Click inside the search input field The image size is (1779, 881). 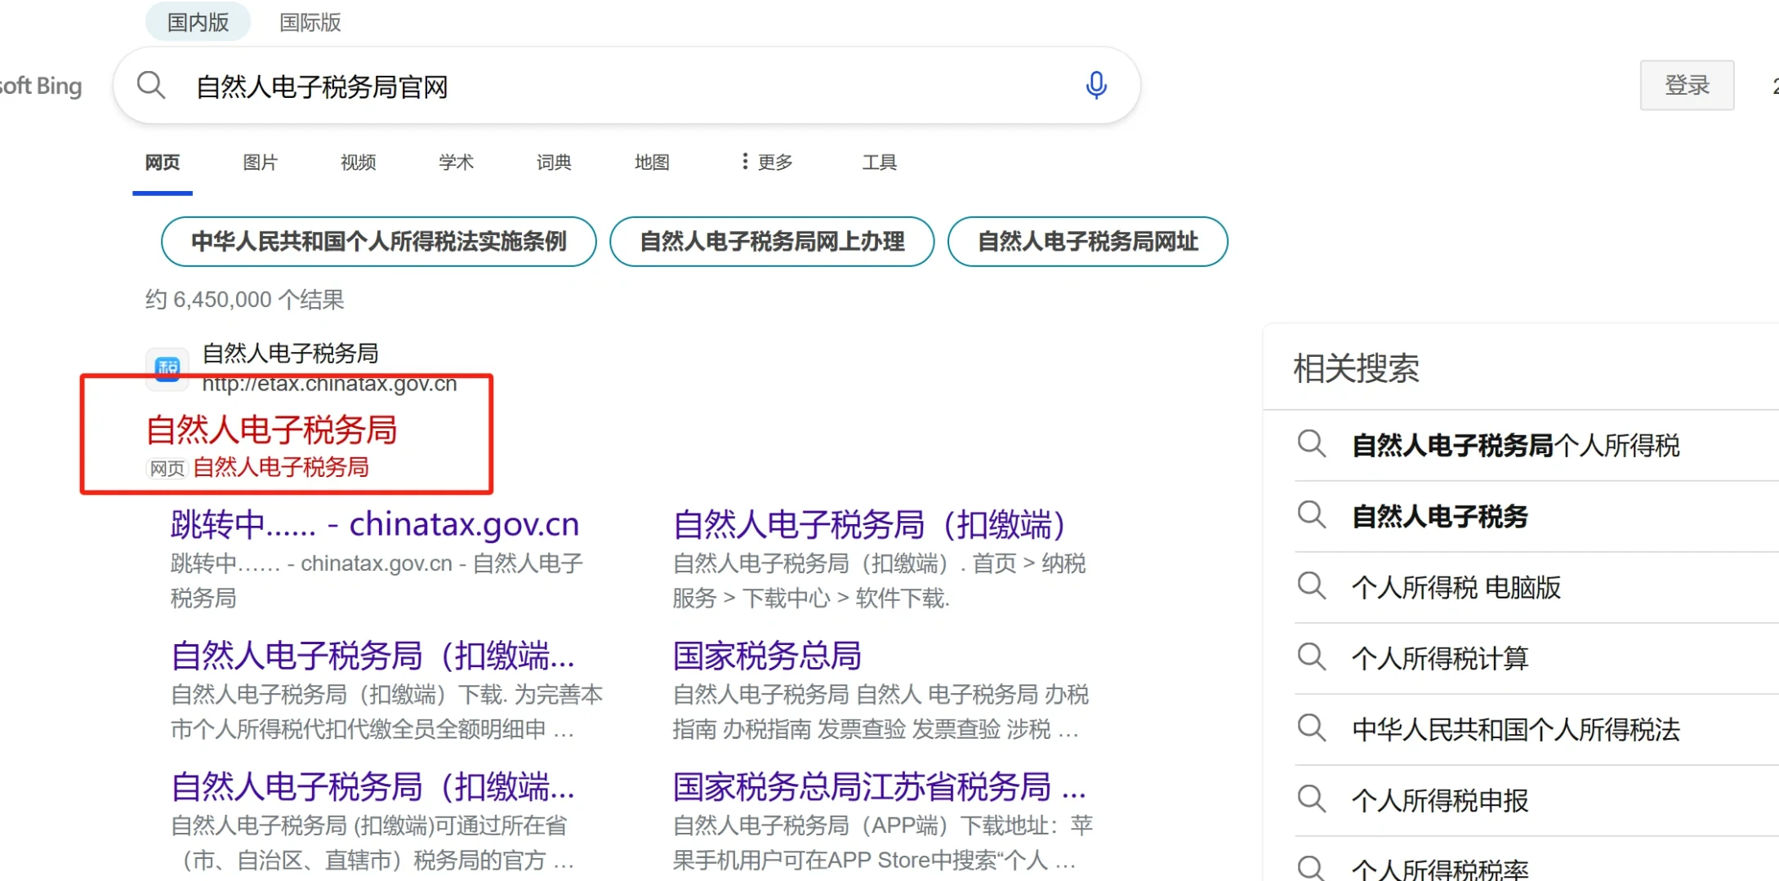pyautogui.click(x=572, y=85)
